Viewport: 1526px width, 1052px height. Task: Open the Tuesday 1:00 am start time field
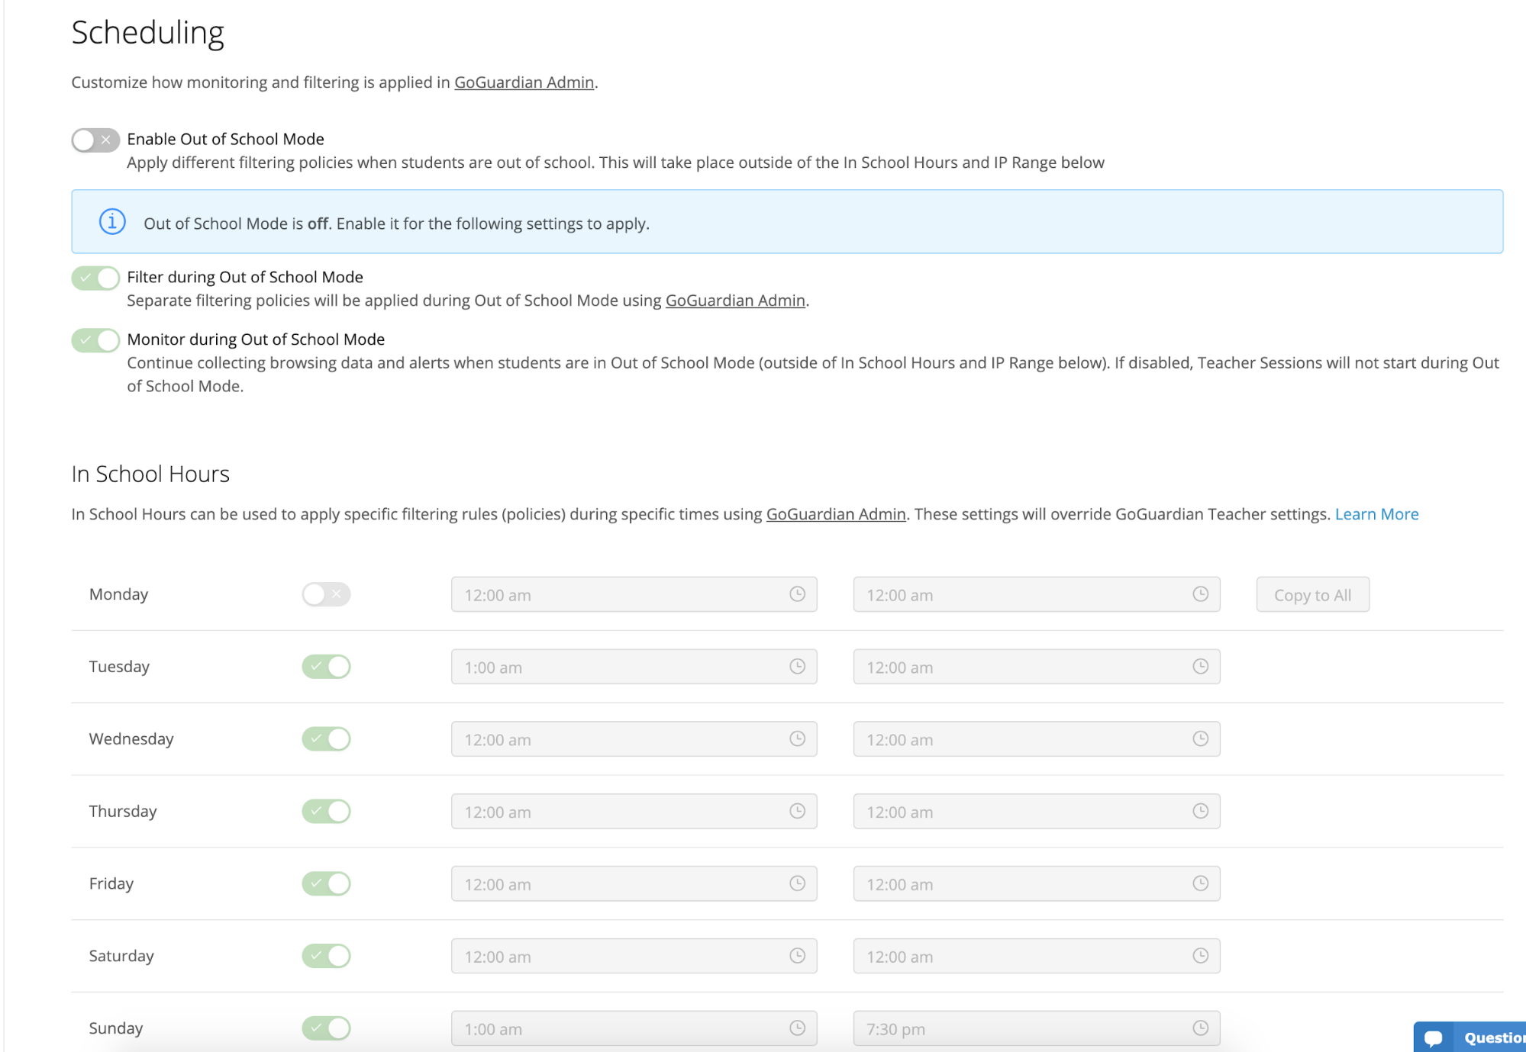tap(618, 667)
